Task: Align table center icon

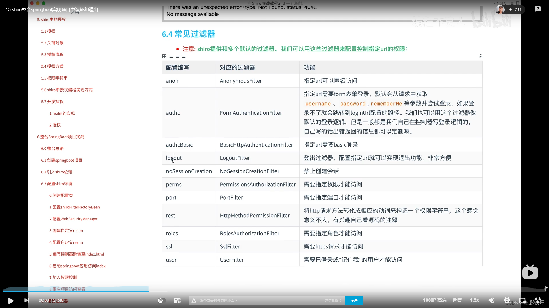Action: click(177, 56)
